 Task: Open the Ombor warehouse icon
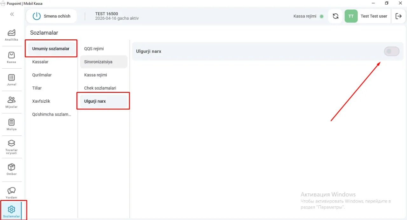pos(11,169)
